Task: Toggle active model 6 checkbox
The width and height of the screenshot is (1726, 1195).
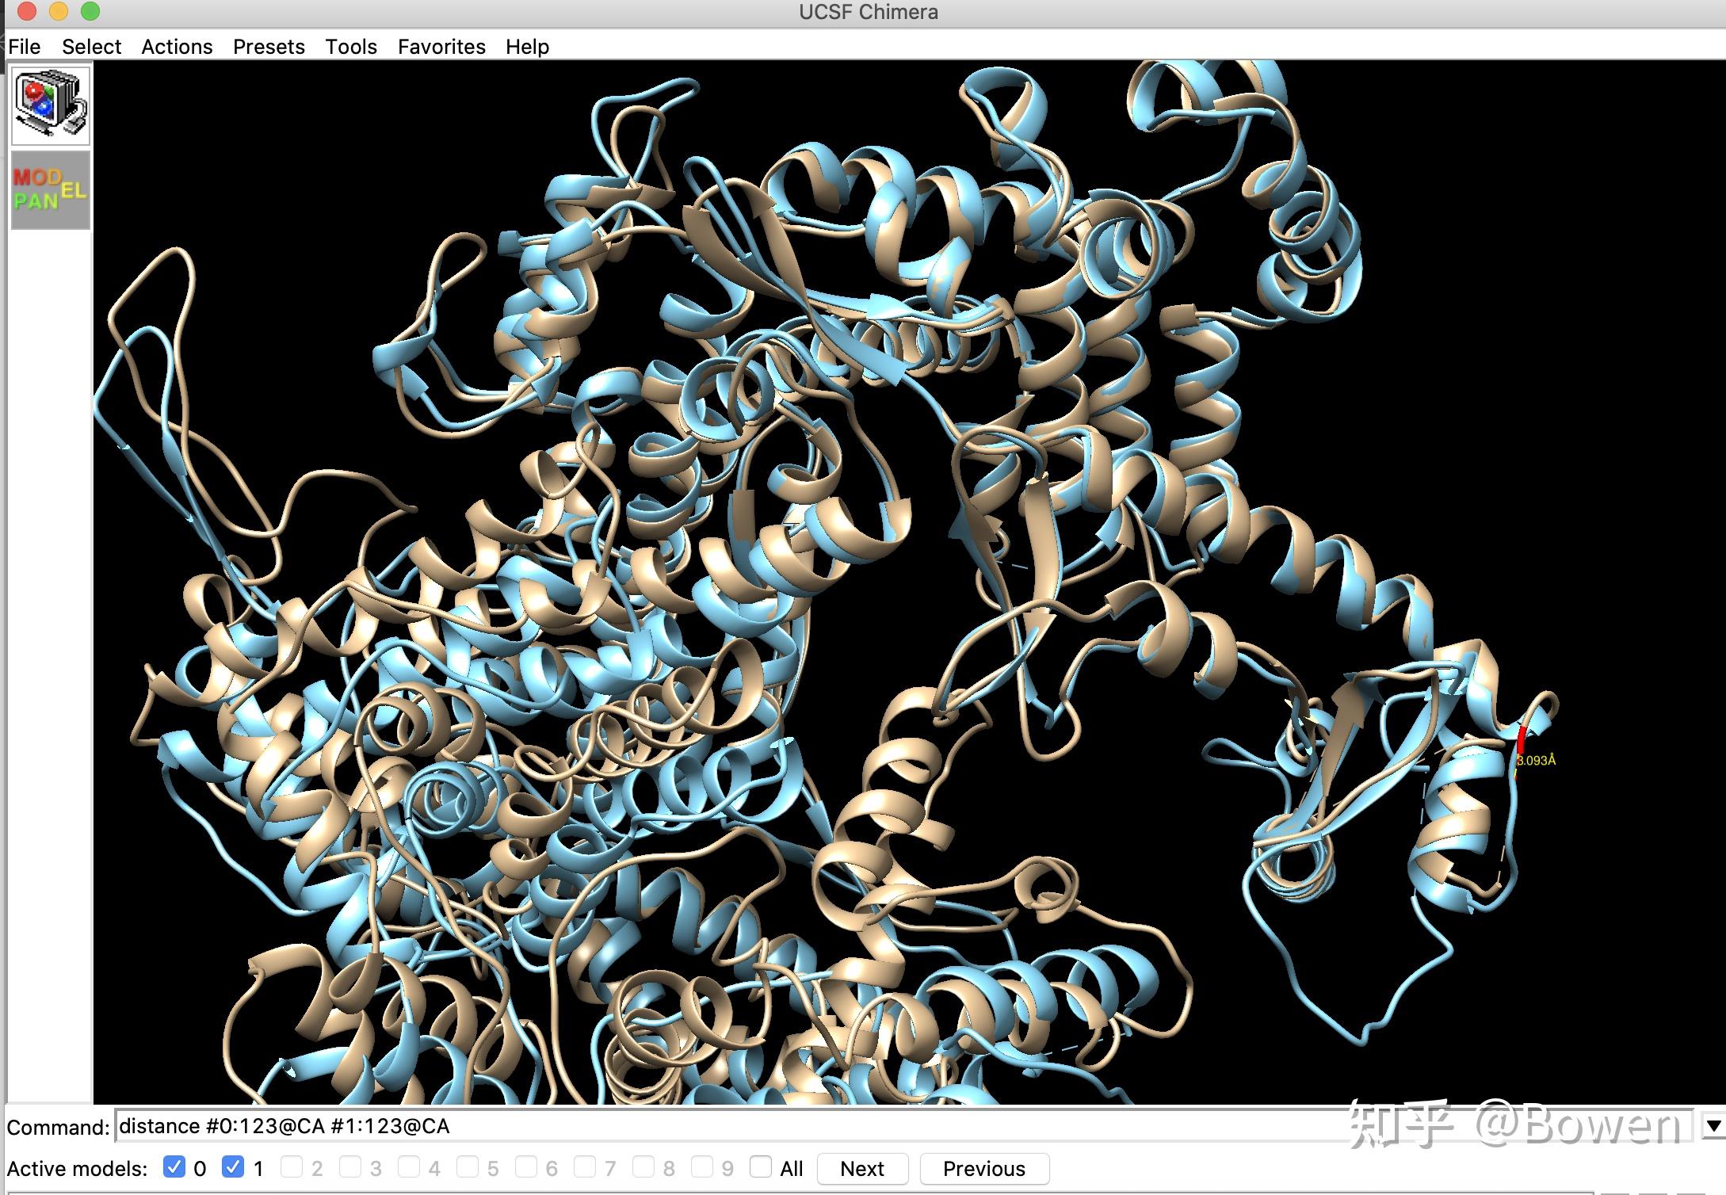Action: click(x=526, y=1166)
